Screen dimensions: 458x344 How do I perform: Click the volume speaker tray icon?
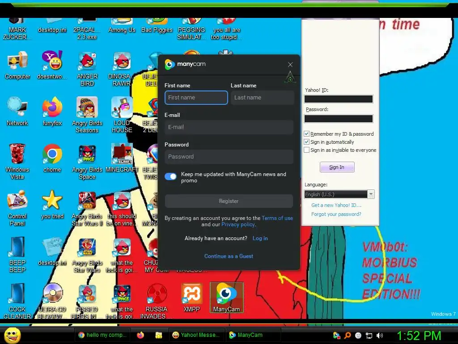[x=379, y=335]
